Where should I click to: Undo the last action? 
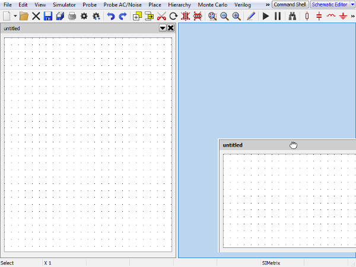[110, 17]
